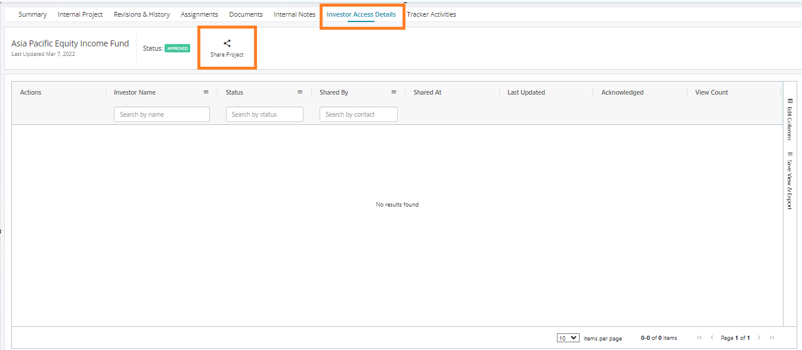Screen dimensions: 802x350
Task: Click Asia Pacific Equity Income Fund title
Action: click(70, 43)
